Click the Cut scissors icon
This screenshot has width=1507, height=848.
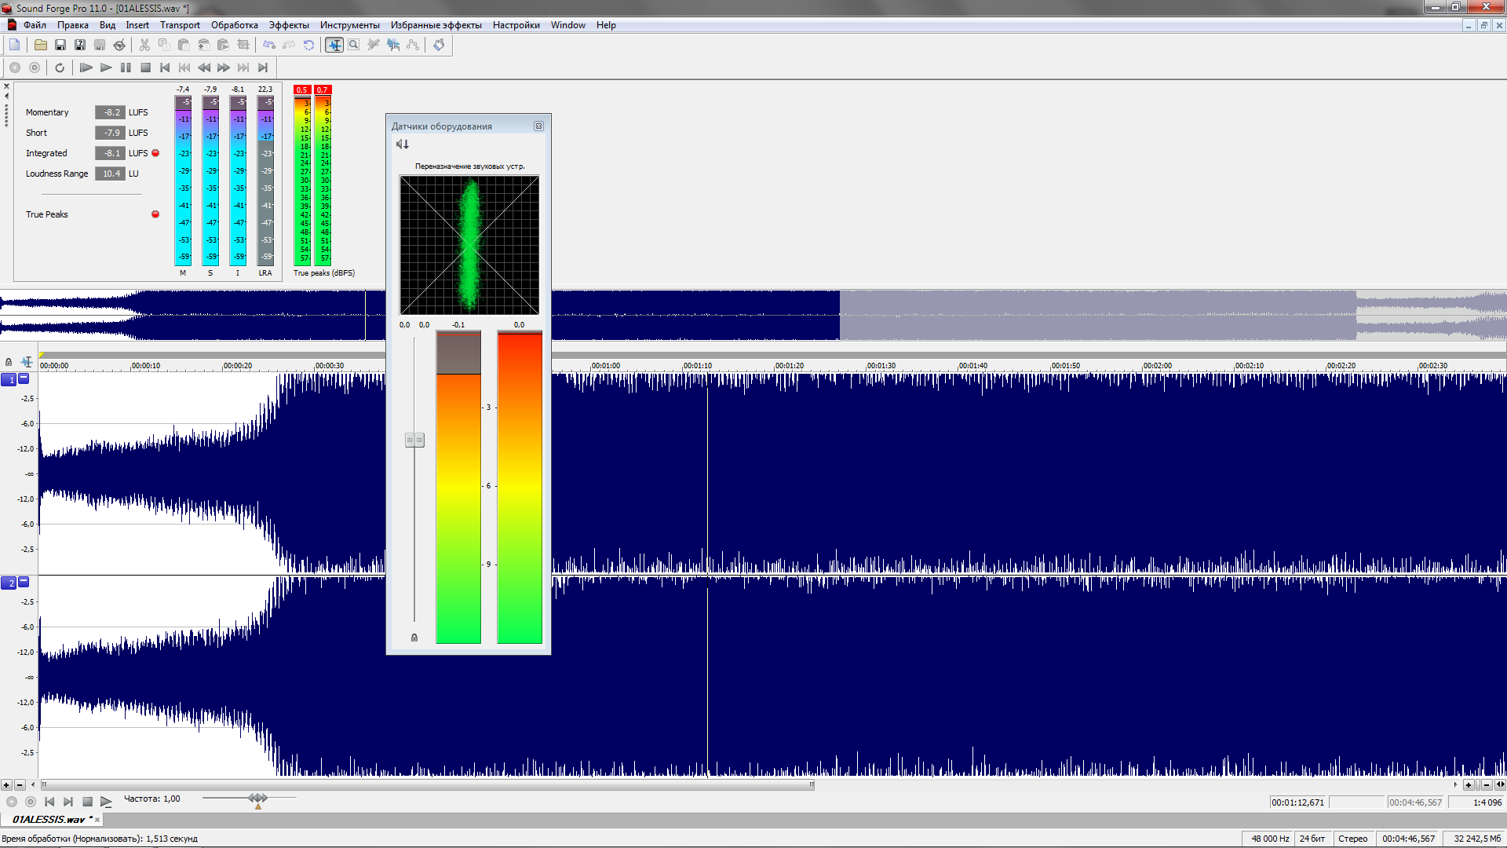coord(144,45)
